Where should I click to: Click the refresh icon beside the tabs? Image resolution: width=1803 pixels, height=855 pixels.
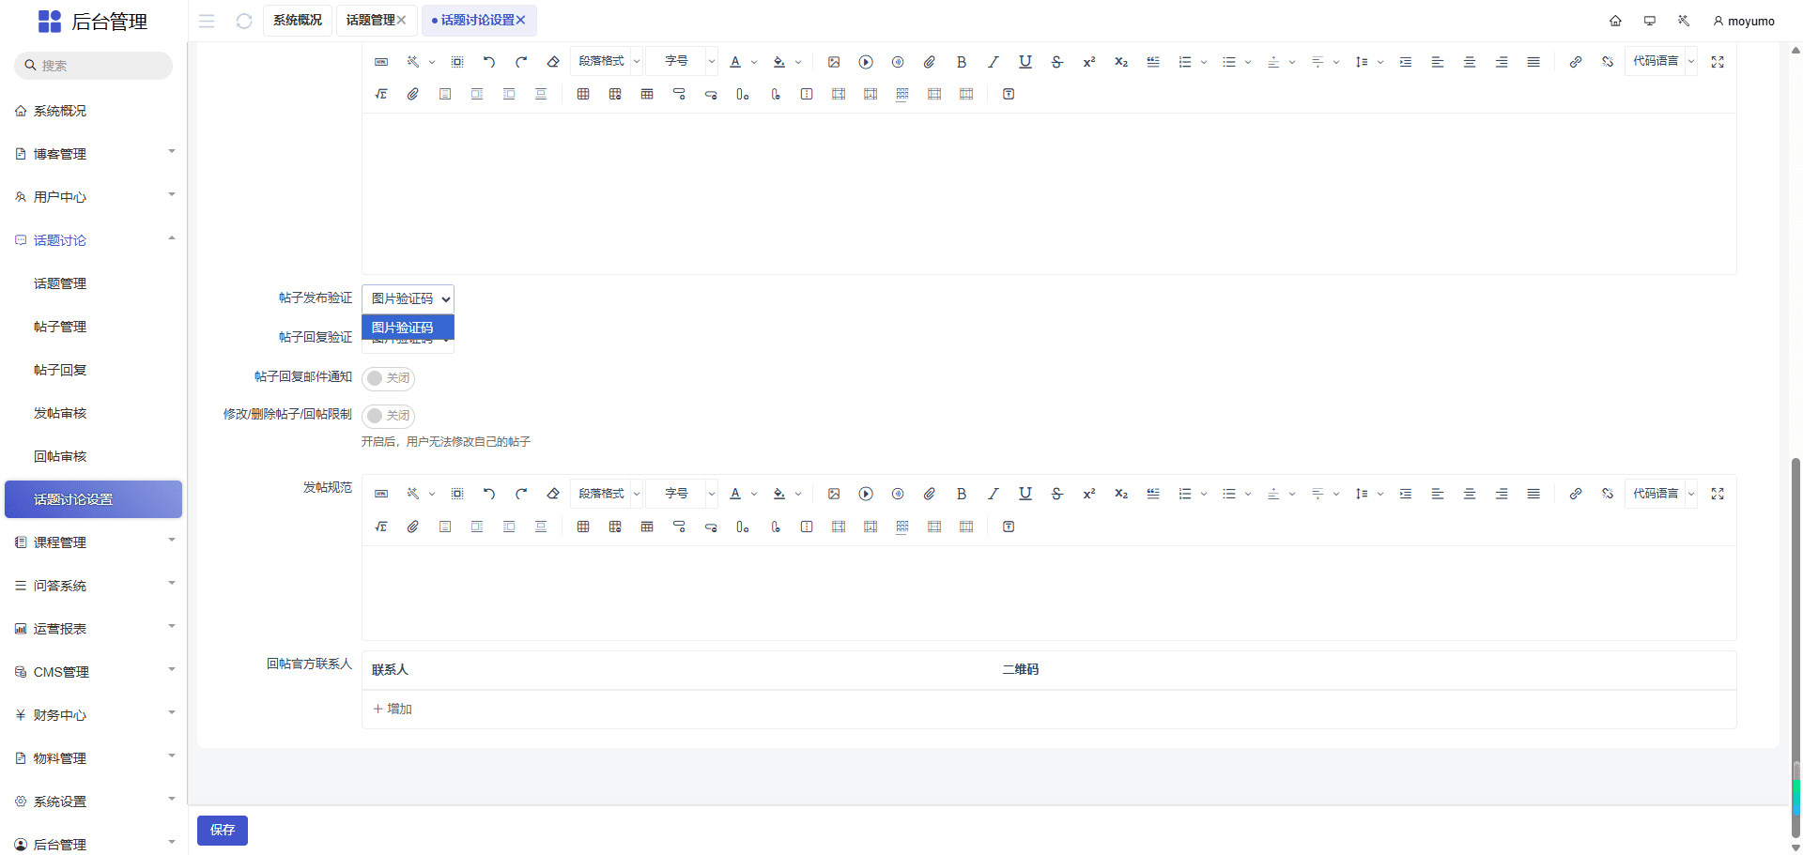tap(244, 21)
